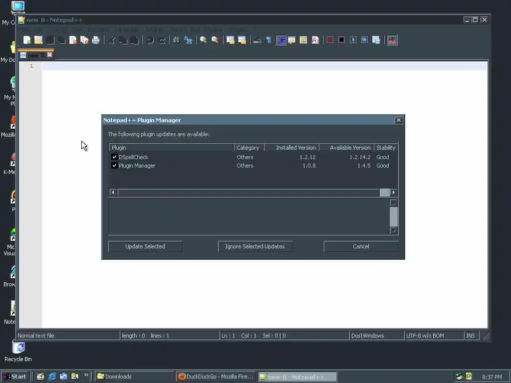
Task: Sort by Available Version column header
Action: [346, 148]
